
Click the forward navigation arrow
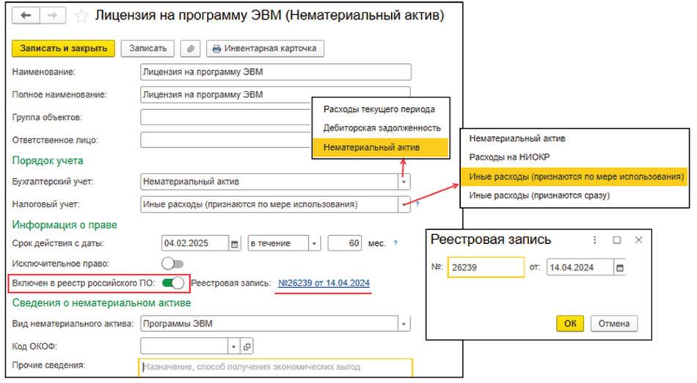point(53,15)
